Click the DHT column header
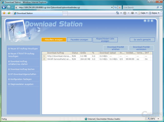This screenshot has width=164, height=122. 147,53
